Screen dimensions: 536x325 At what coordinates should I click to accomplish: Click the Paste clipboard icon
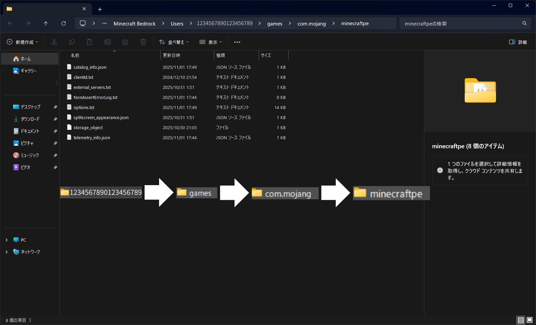[90, 42]
